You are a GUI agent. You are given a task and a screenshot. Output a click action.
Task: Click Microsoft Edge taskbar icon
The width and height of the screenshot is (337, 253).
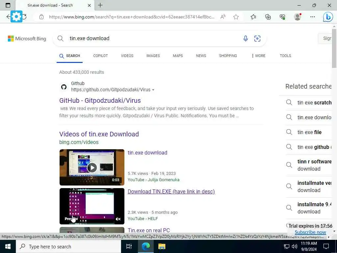coord(145,246)
